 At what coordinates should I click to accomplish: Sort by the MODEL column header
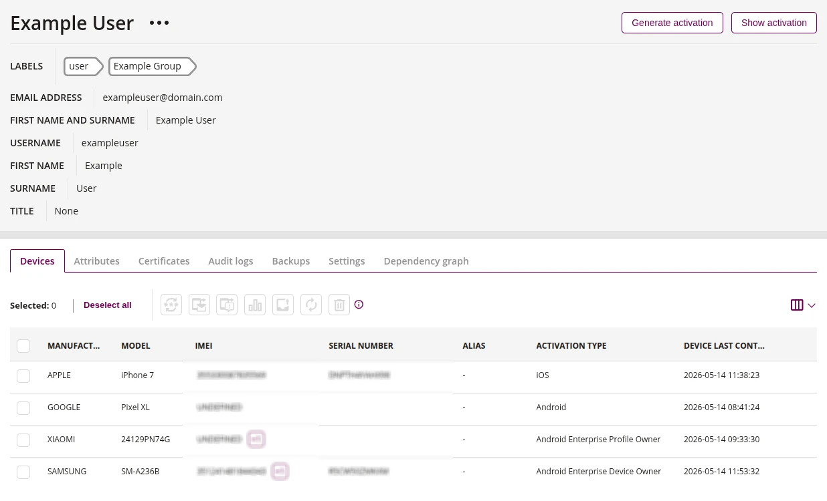coord(136,346)
